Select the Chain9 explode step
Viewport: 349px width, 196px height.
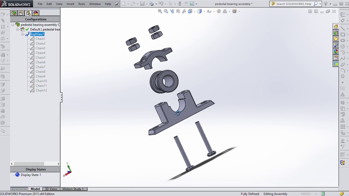[x=40, y=76]
